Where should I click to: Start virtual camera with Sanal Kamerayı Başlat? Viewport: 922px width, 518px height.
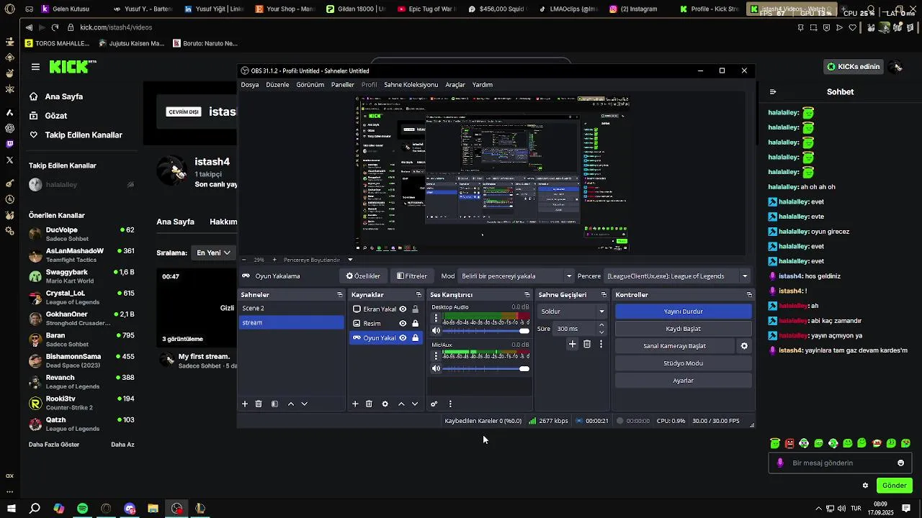674,346
